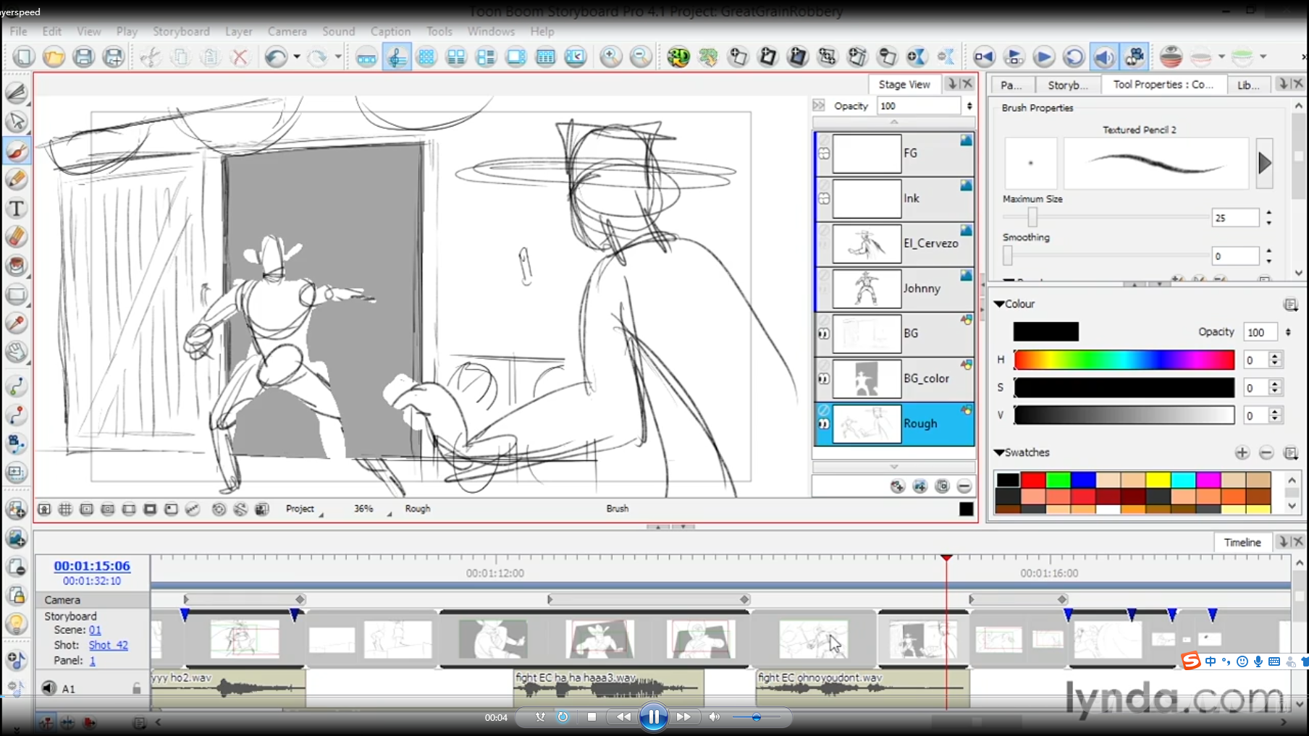Click the Save icon in toolbar
Image resolution: width=1309 pixels, height=736 pixels.
(83, 56)
